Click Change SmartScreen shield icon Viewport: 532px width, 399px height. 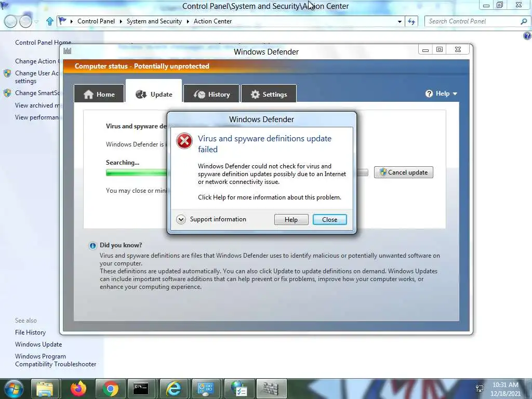(7, 93)
